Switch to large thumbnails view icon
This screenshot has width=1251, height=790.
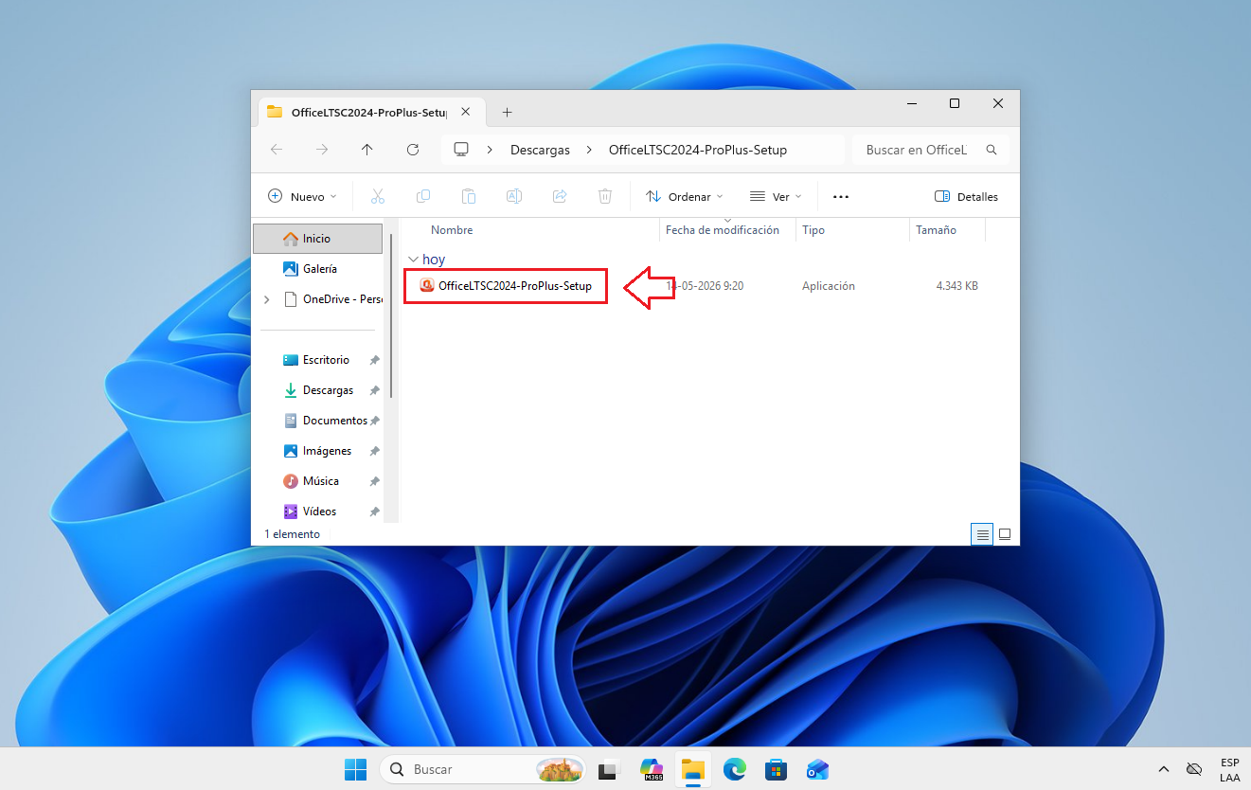point(1005,534)
